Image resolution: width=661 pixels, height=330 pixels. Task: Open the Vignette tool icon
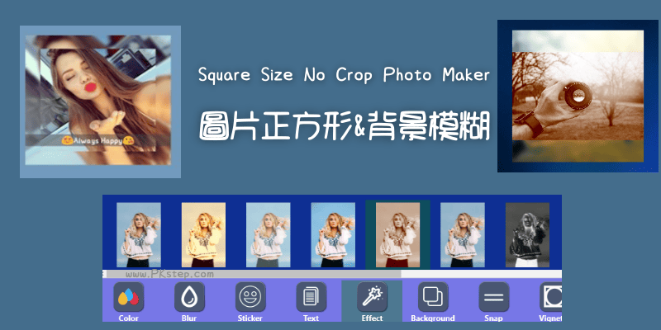(x=551, y=297)
